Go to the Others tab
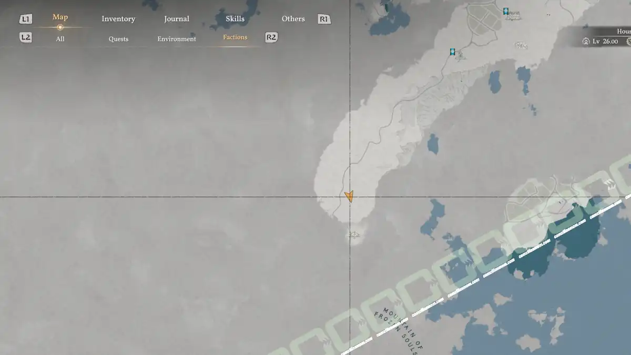The image size is (631, 355). pos(293,19)
